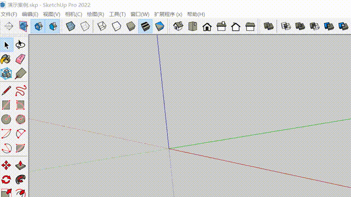
Task: Click the Outer Shell solid tool
Action: tap(268, 26)
